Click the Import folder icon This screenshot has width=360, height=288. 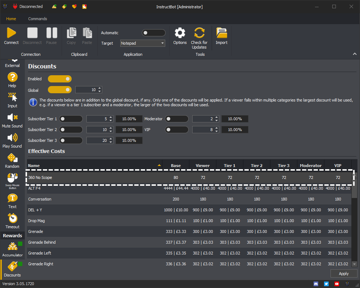click(x=221, y=33)
